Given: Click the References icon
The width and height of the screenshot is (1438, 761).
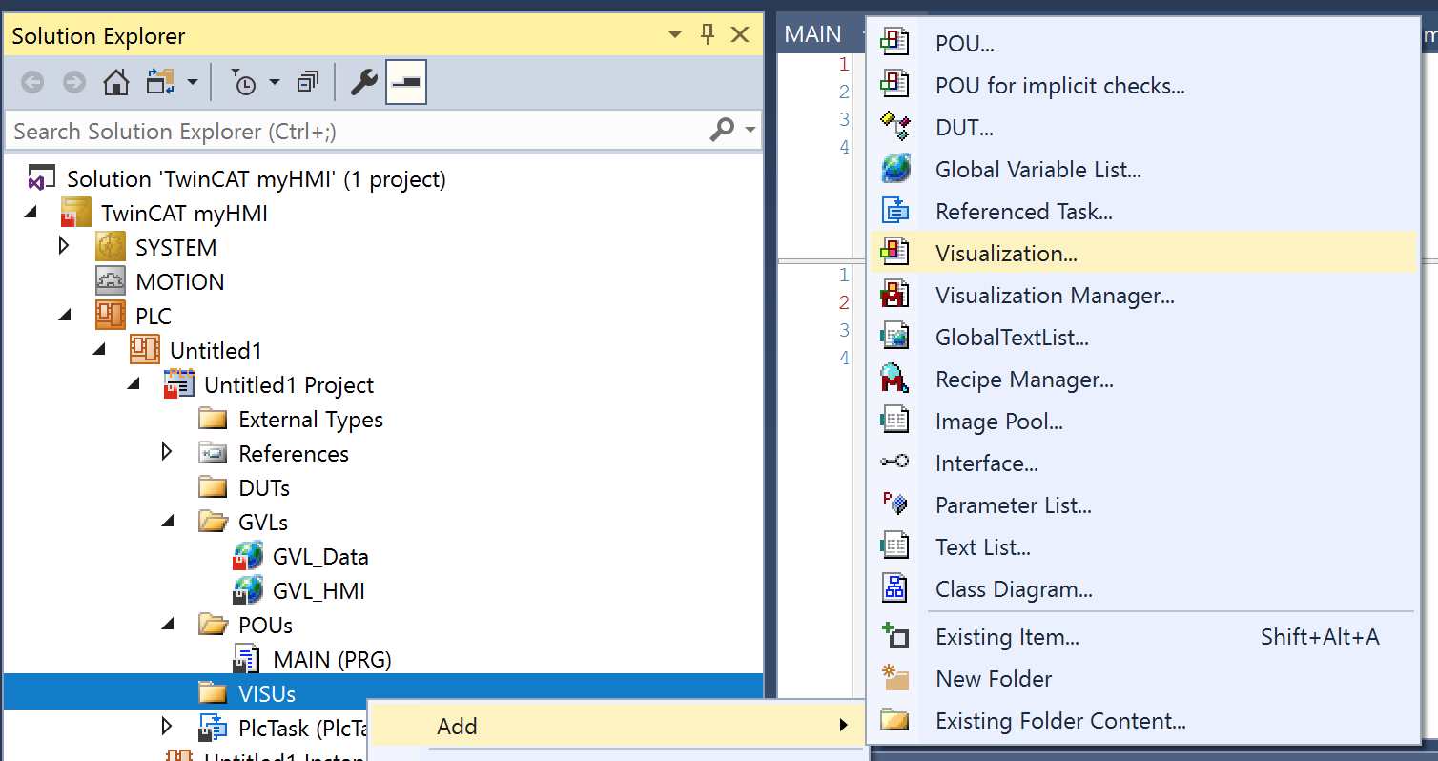Looking at the screenshot, I should (213, 453).
